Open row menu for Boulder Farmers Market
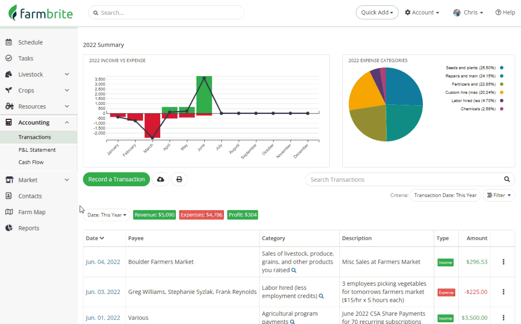Screen dimensions: 521x324 [x=503, y=262]
